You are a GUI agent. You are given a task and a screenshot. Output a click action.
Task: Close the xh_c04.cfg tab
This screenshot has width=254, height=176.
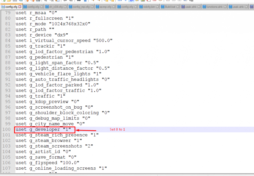pos(65,7)
